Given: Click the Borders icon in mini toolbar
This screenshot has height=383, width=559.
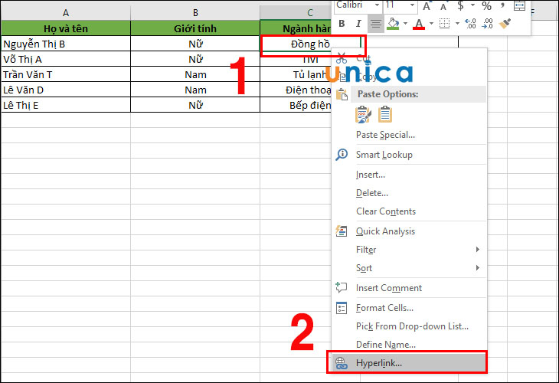Looking at the screenshot, I should pyautogui.click(x=444, y=24).
